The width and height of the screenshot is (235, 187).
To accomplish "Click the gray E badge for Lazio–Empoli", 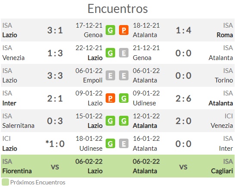I will point(110,75).
